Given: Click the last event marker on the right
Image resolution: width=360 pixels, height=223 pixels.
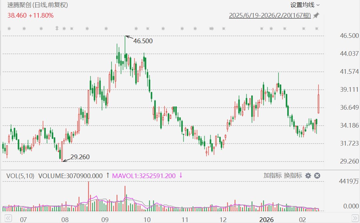Looking at the screenshot, I should pyautogui.click(x=317, y=29).
